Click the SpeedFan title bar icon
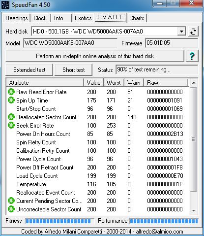 [5, 4]
